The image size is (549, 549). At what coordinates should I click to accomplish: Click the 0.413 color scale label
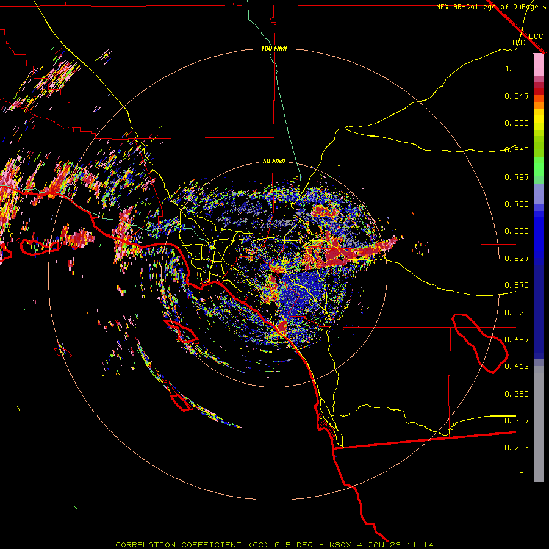(517, 367)
